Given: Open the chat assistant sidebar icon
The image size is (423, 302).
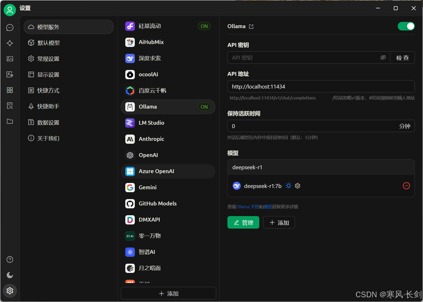Looking at the screenshot, I should pos(10,28).
